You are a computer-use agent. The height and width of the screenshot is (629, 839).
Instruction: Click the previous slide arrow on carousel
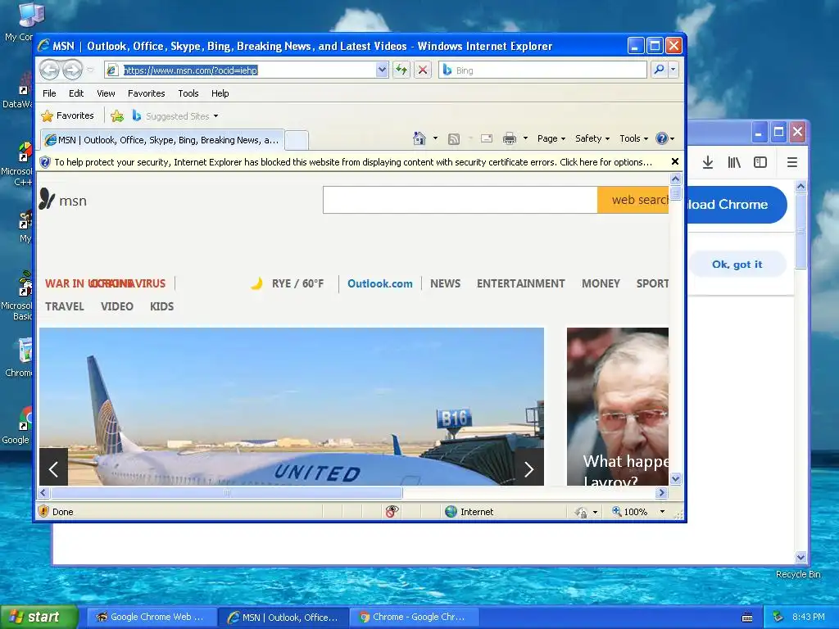[x=53, y=469]
